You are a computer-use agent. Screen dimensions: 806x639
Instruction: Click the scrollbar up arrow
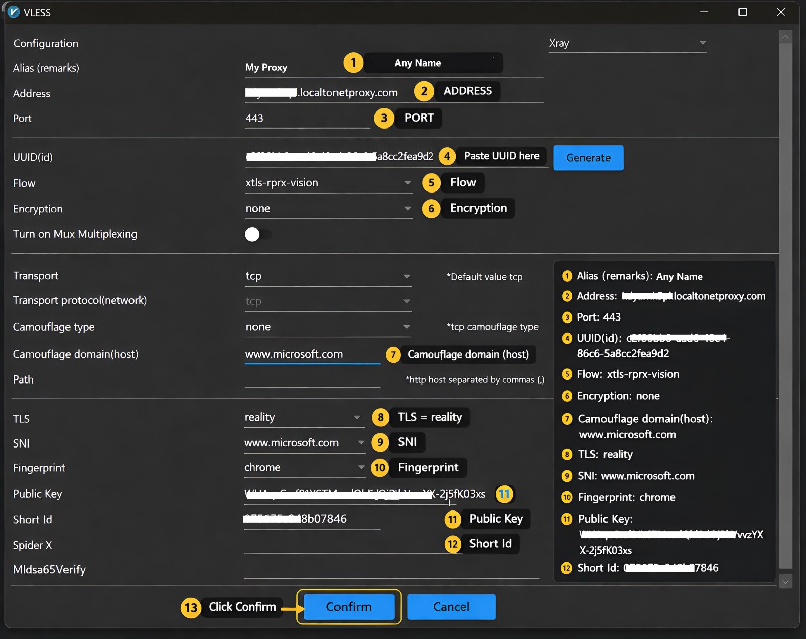785,37
